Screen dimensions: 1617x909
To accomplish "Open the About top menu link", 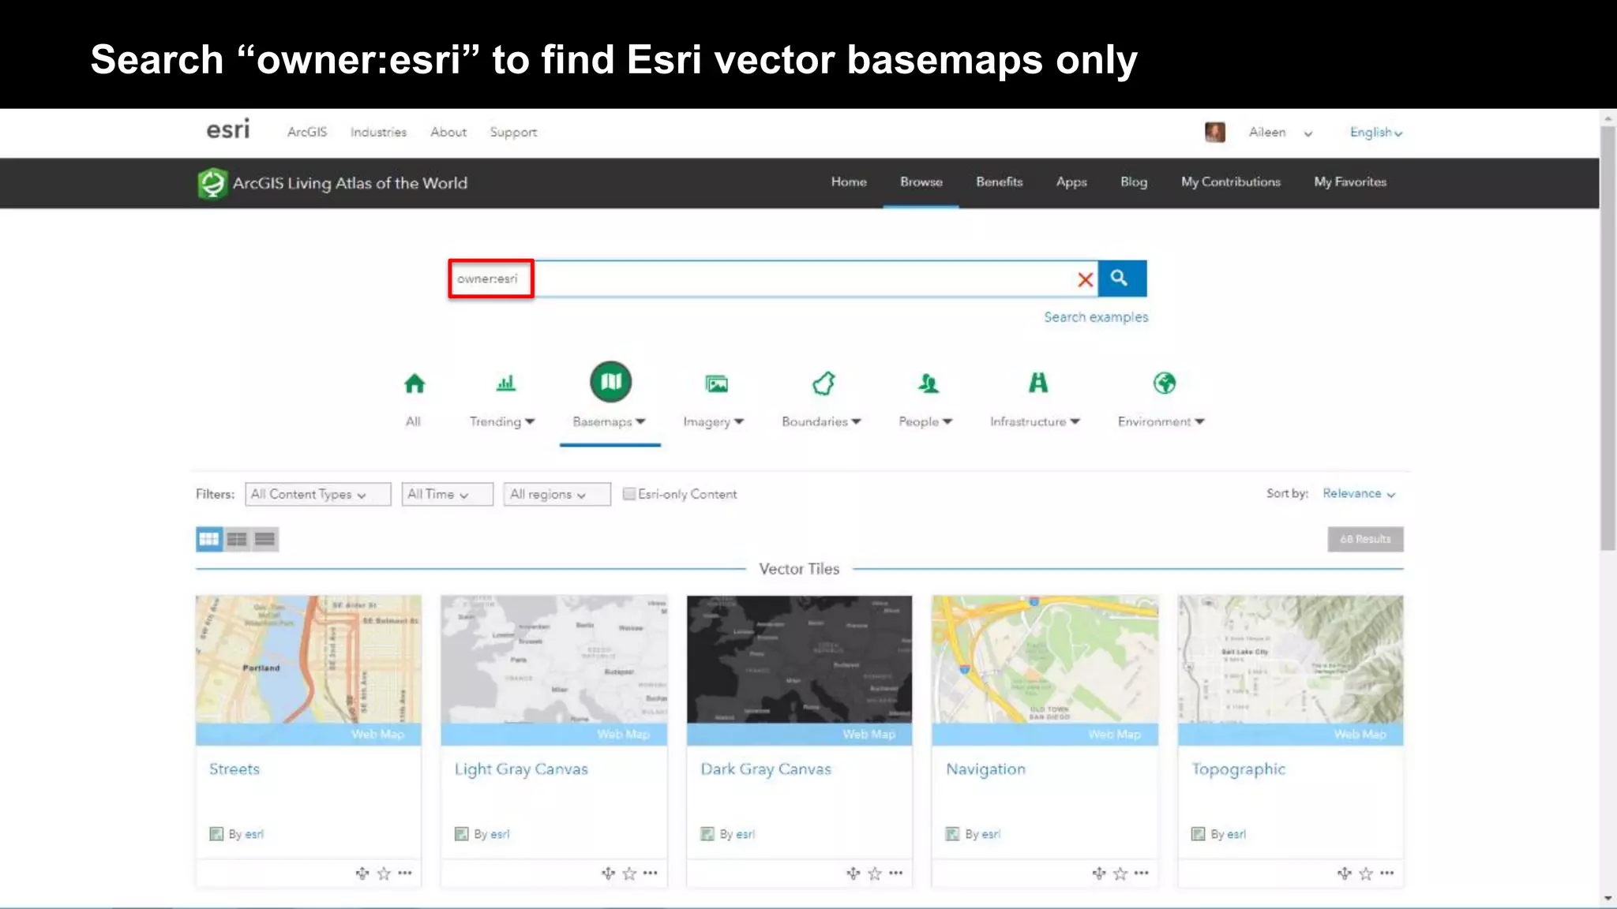I will tap(448, 132).
